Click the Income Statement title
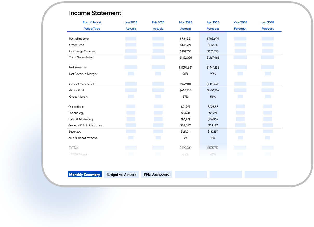Screen dimensions: 314x227 pyautogui.click(x=95, y=13)
